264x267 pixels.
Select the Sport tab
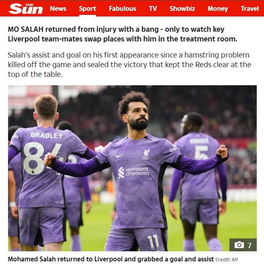pos(88,8)
